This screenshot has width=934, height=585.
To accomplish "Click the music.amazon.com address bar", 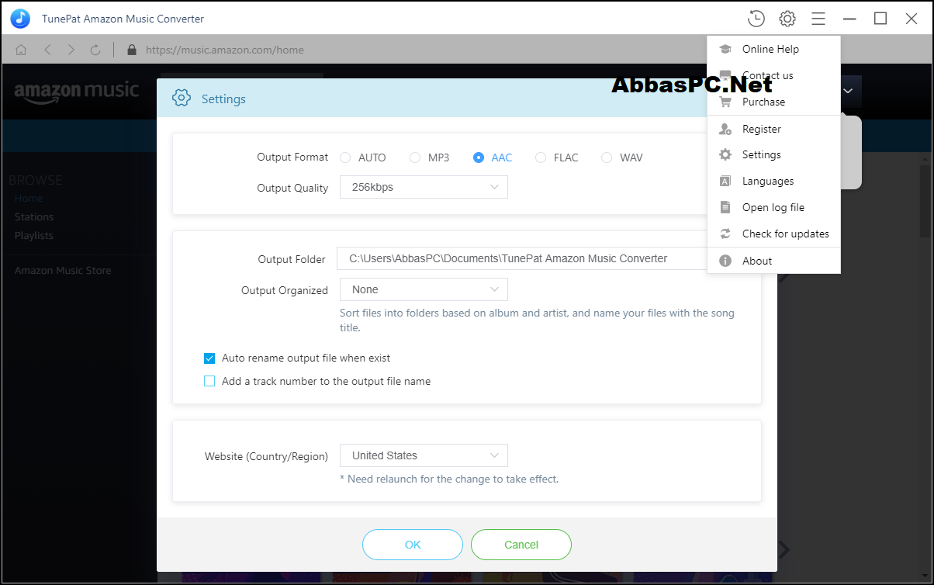I will 225,50.
